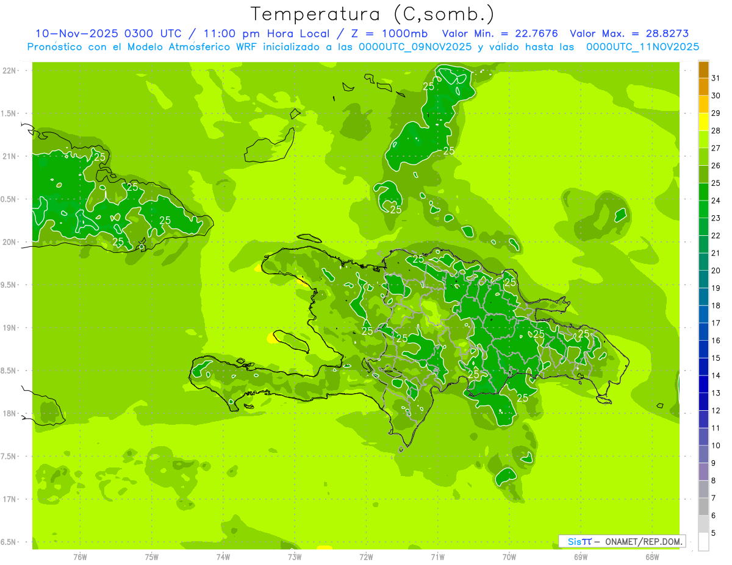Pick the purple swatch between 9 and 10
This screenshot has width=732, height=565.
703,455
